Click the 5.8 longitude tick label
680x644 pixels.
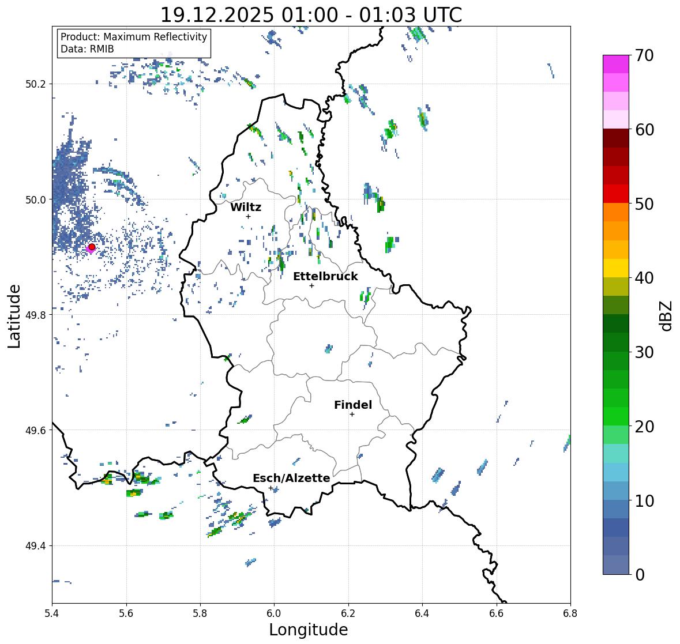pos(200,613)
